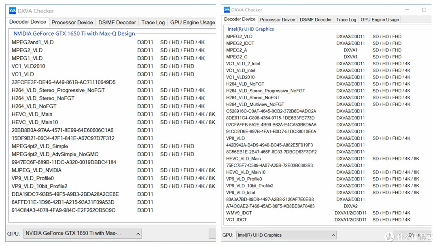
Task: Select the MPEG2and1_VLD row
Action: coord(108,42)
